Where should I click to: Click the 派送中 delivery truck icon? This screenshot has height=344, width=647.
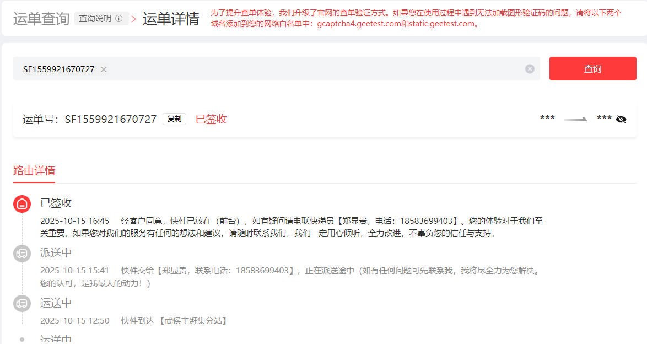(x=22, y=254)
